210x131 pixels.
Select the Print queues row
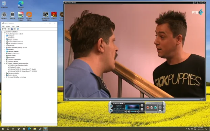12,55
